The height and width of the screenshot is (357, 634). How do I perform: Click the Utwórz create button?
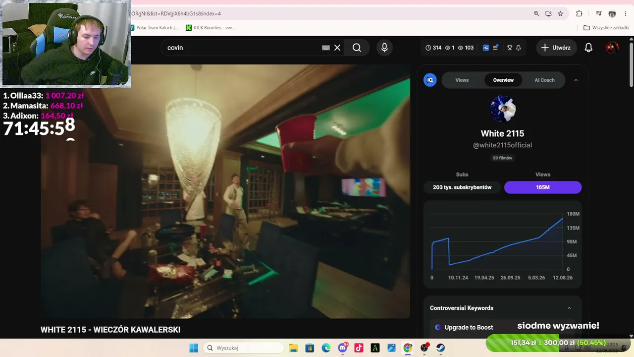(x=556, y=48)
